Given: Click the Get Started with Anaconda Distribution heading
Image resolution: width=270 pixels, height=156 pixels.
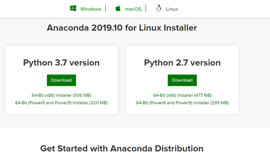Looking at the screenshot, I should (x=122, y=149).
